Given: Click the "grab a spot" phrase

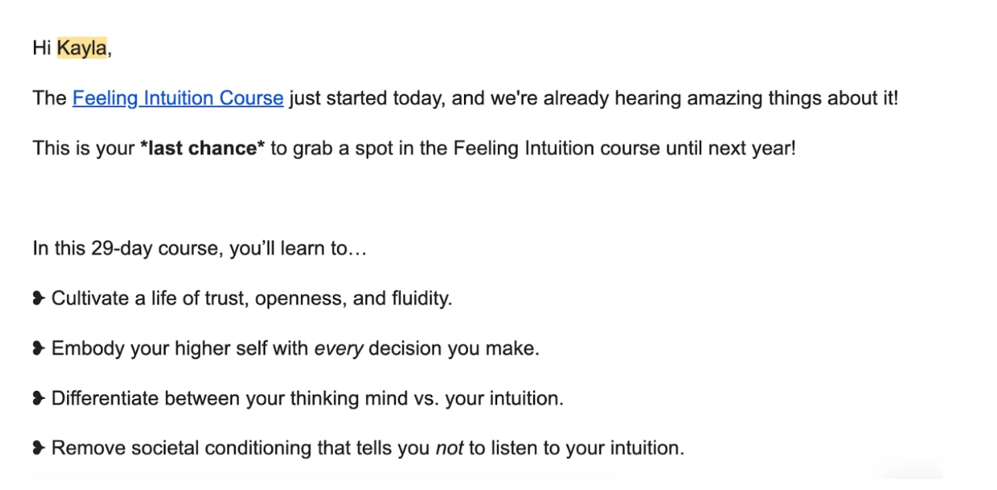Looking at the screenshot, I should click(x=345, y=148).
